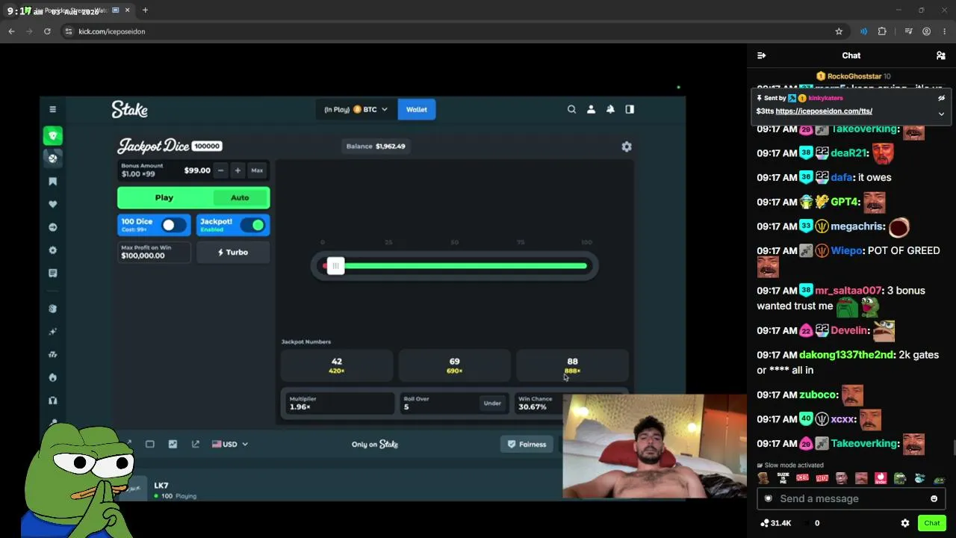Insert the tinder emote from quick emotes

tap(881, 478)
